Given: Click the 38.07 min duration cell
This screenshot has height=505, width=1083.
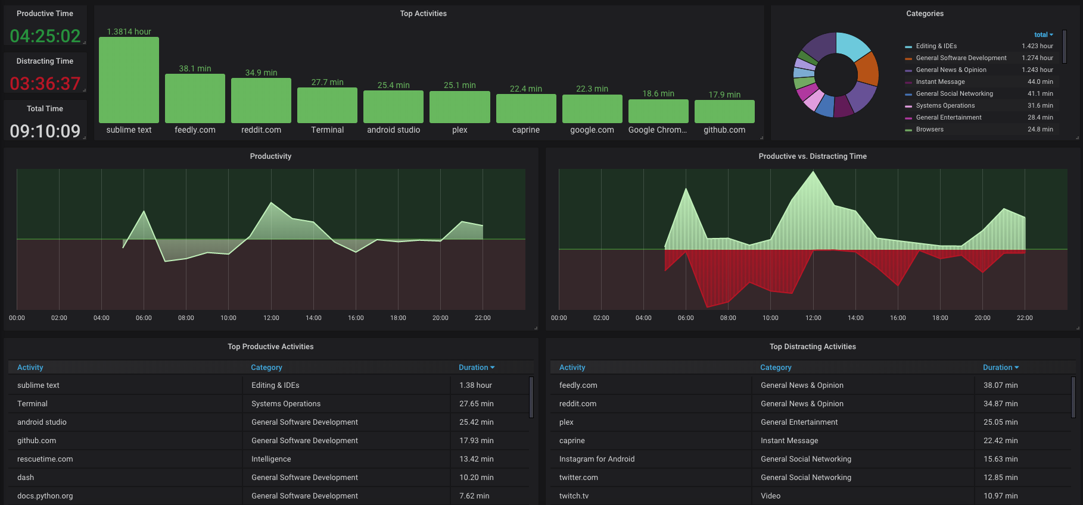Looking at the screenshot, I should coord(1001,385).
